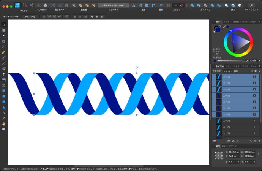Select the Pen tool
The image size is (262, 171).
point(4,51)
